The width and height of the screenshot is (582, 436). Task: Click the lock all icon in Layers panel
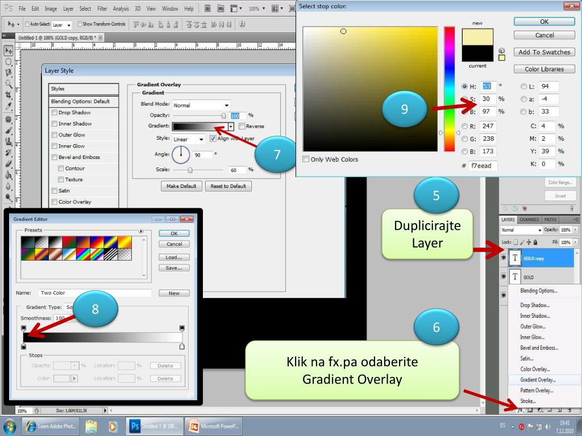[535, 242]
